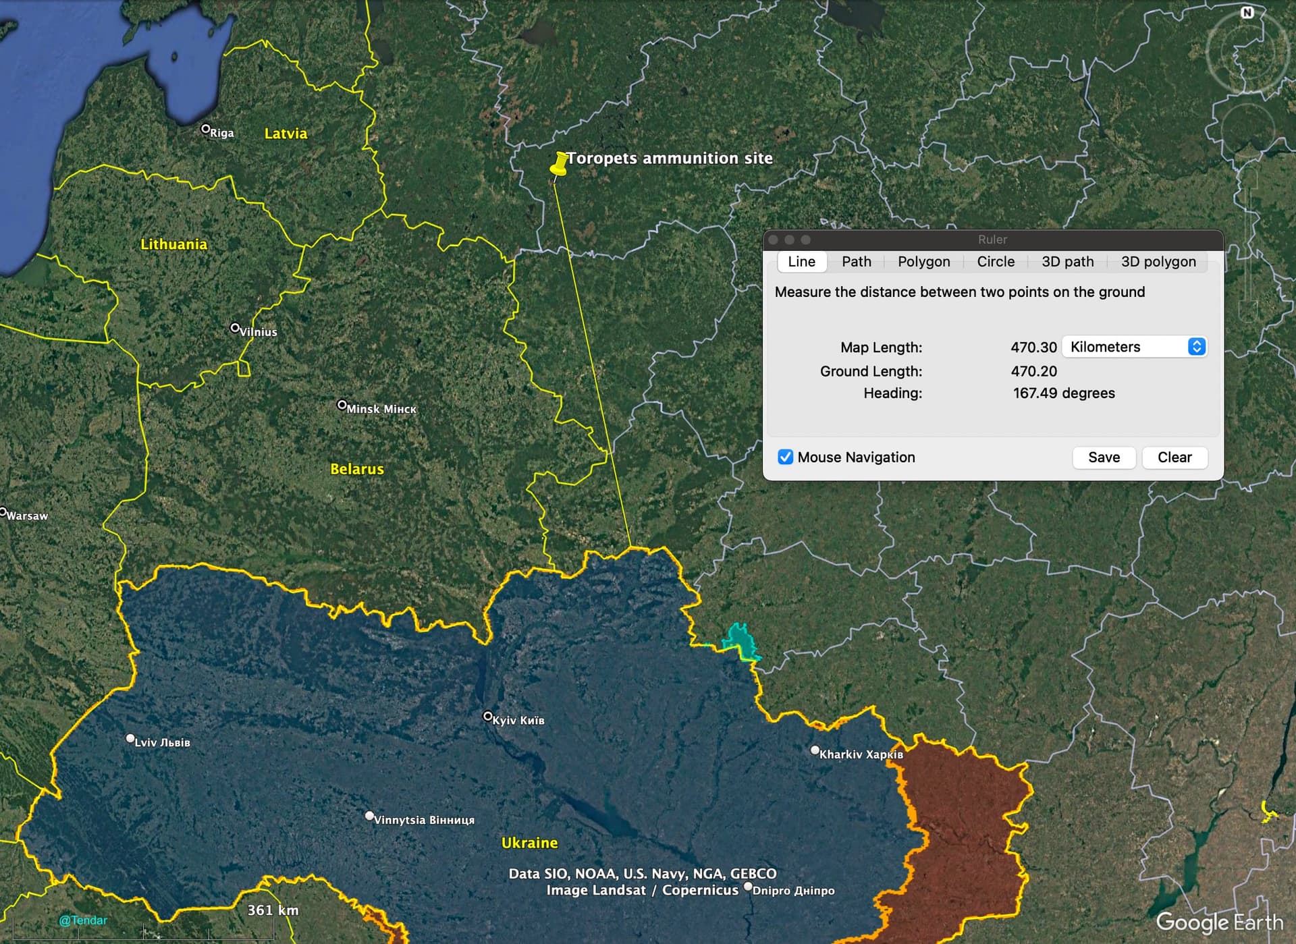This screenshot has width=1296, height=944.
Task: Close the Ruler window
Action: [774, 240]
